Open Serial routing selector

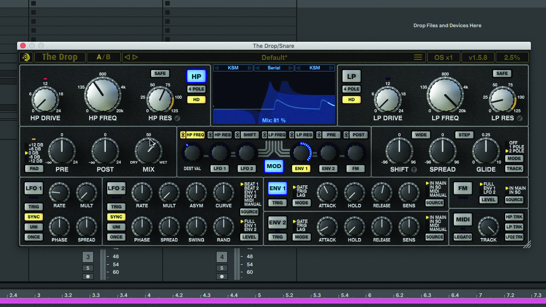click(274, 68)
